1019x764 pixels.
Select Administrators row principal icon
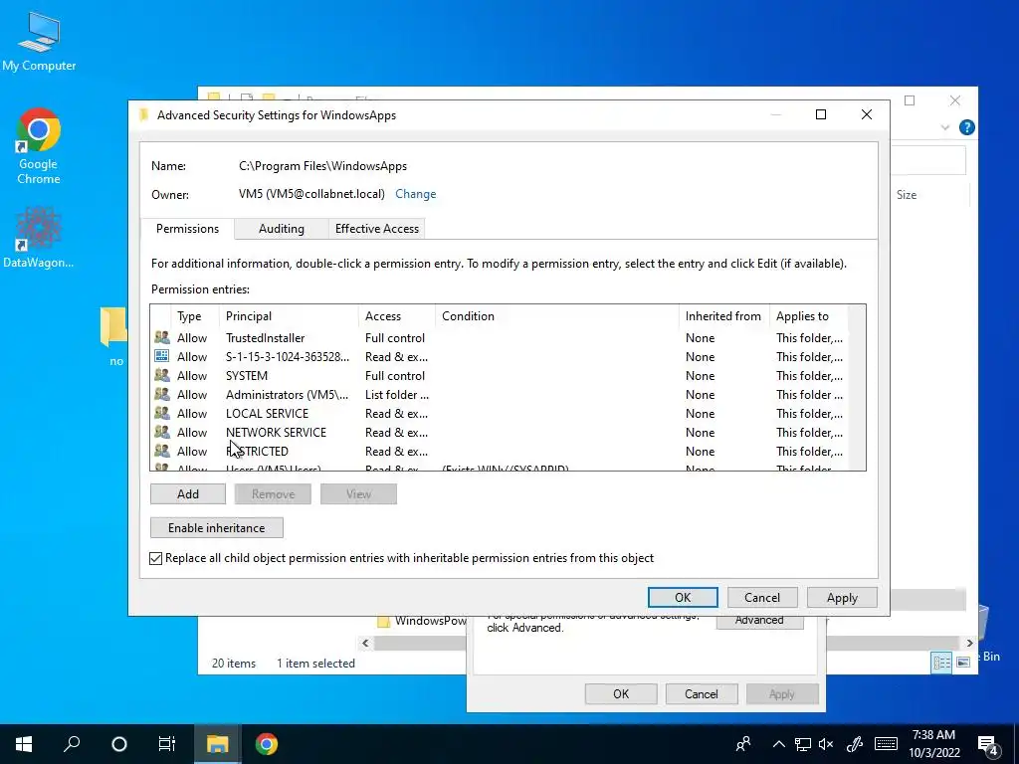(162, 394)
